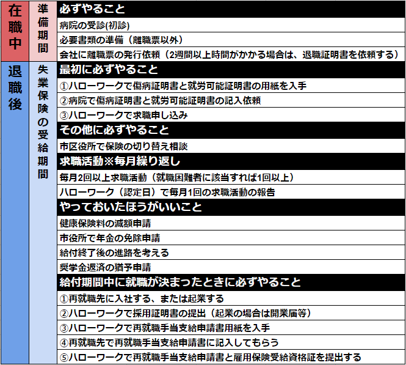Select the ④再就職先で再就職手当支給申請書に記入 row
The height and width of the screenshot is (365, 406).
tap(231, 342)
